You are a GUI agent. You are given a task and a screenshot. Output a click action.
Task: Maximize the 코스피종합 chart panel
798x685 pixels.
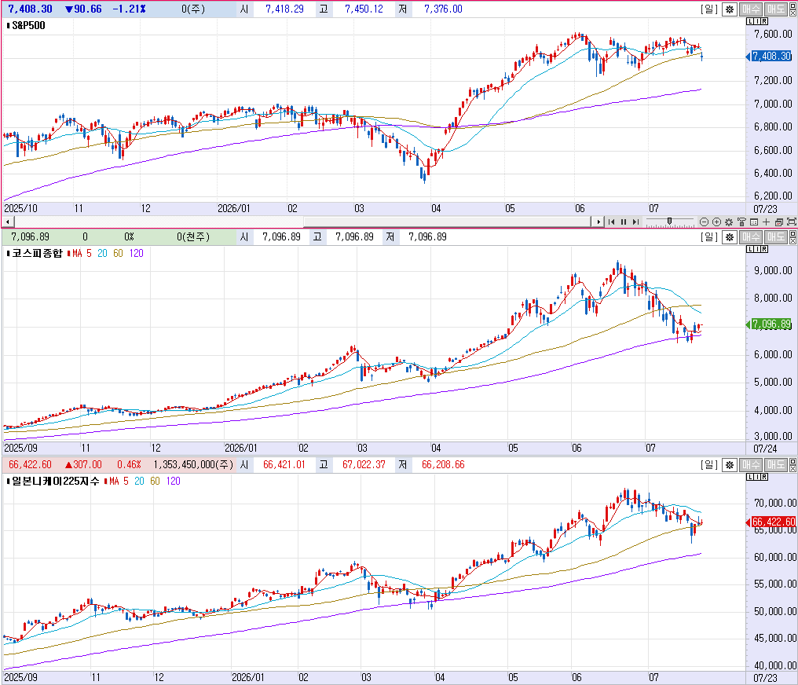(793, 233)
